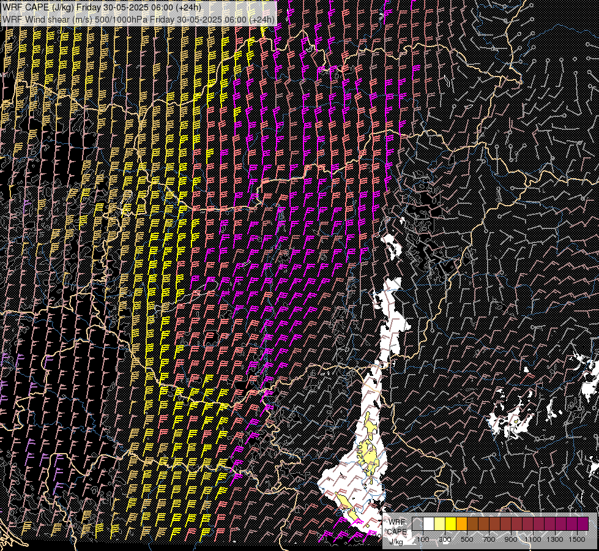The width and height of the screenshot is (599, 551).
Task: Click the WRF CAPE title line at top
Action: [x=102, y=7]
